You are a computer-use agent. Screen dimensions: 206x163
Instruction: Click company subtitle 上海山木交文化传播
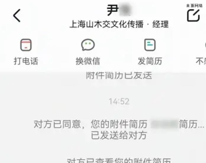click(x=106, y=24)
